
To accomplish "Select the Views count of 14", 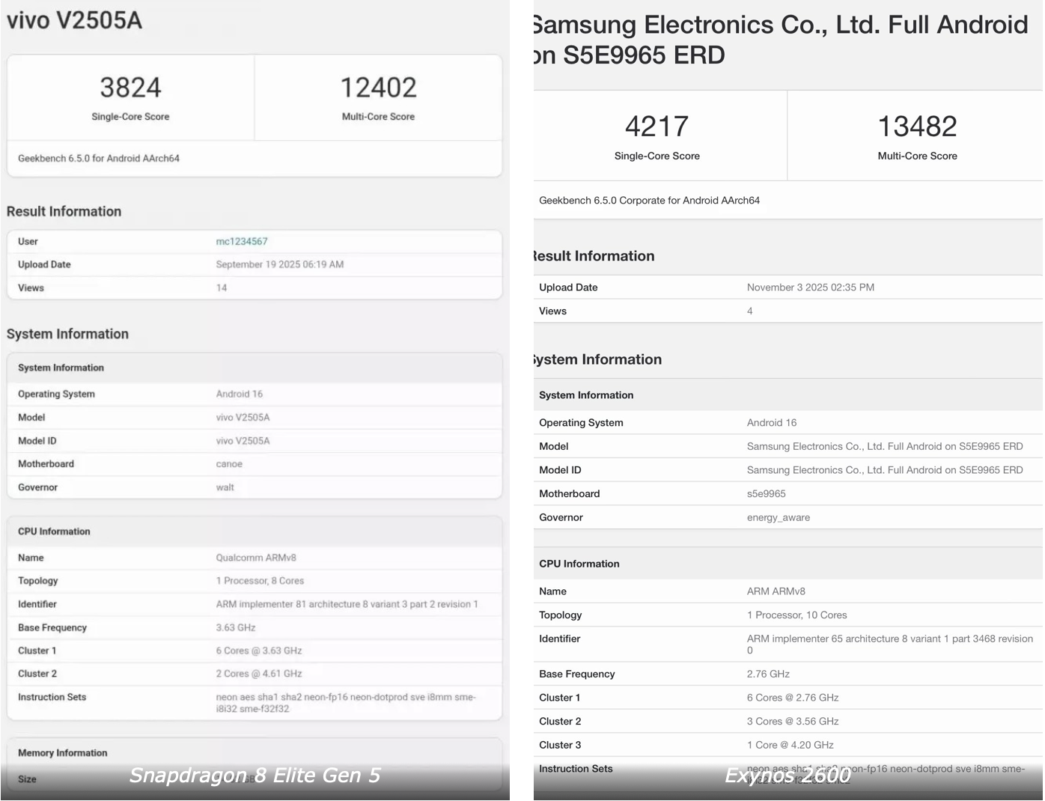I will pyautogui.click(x=222, y=287).
